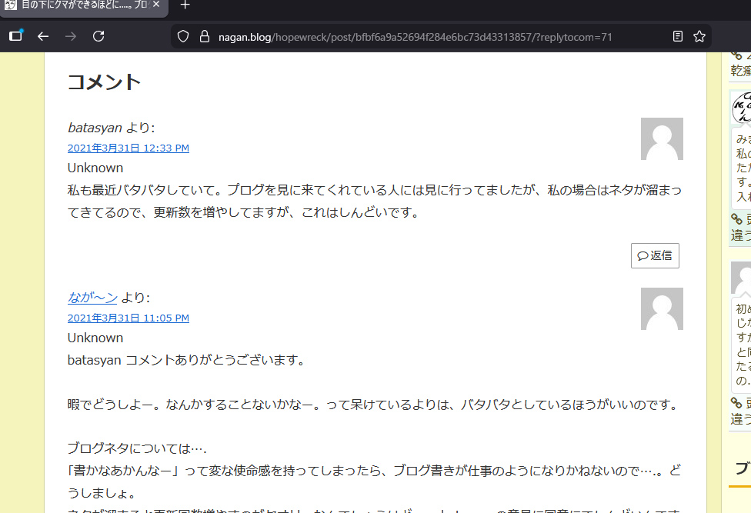The image size is (751, 513).
Task: Open なが〜ン's profile link
Action: 92,298
